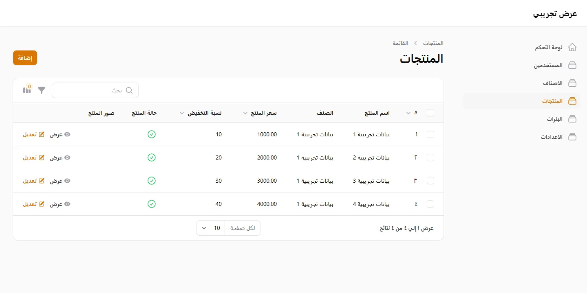Click the green status icon for بيانات تجريبية 3 row
587x293 pixels.
click(x=152, y=181)
